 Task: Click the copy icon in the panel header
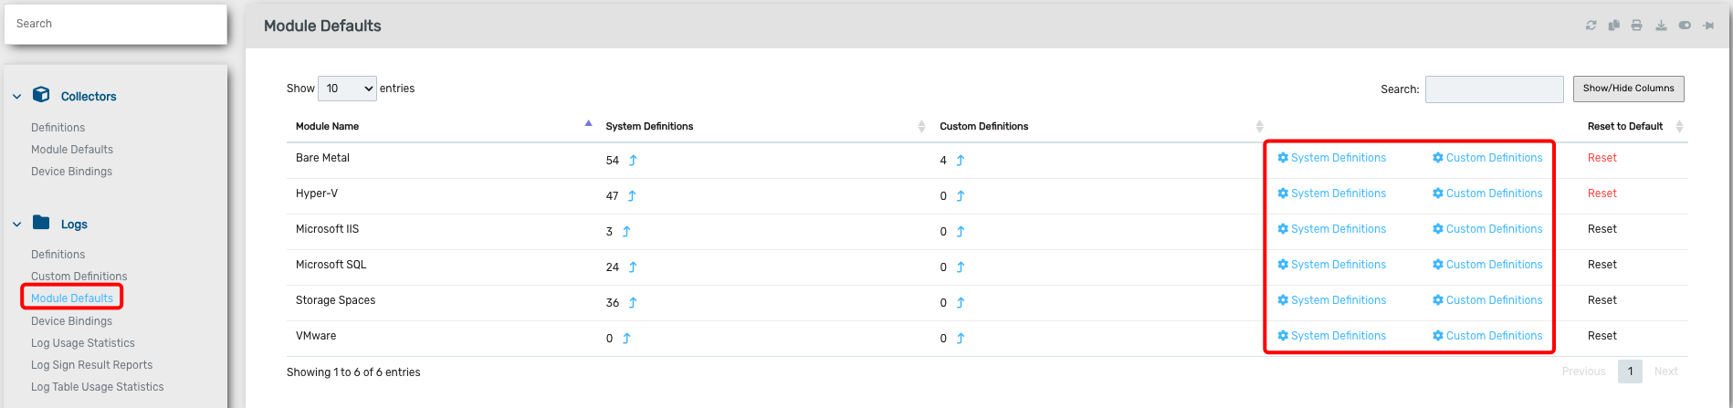[x=1614, y=26]
